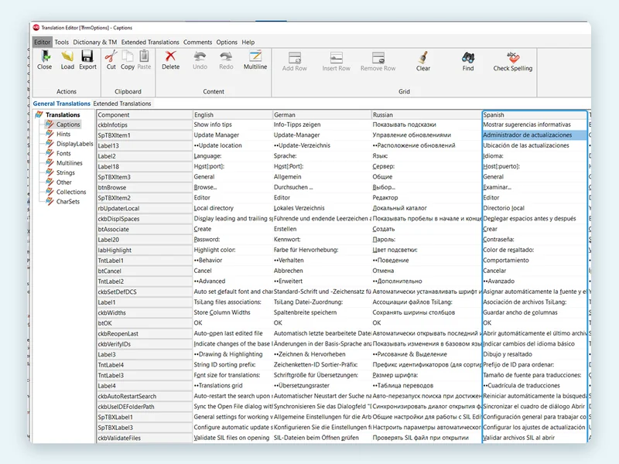Click the 'Spaltenbreite speichern' German cell
The height and width of the screenshot is (464, 619).
click(x=322, y=312)
